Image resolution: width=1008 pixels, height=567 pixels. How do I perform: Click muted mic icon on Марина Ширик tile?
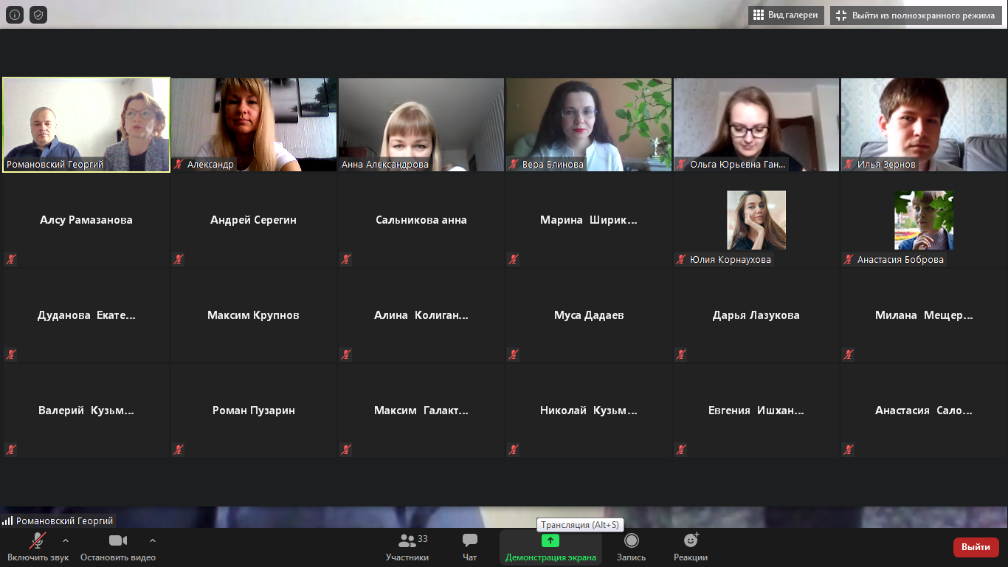[x=514, y=259]
